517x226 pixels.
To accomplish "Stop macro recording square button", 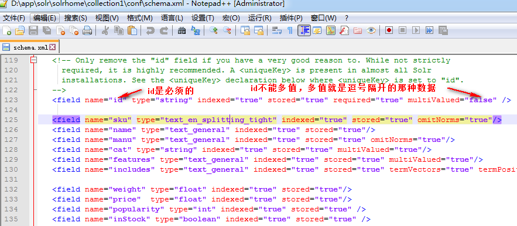I will coord(402,30).
